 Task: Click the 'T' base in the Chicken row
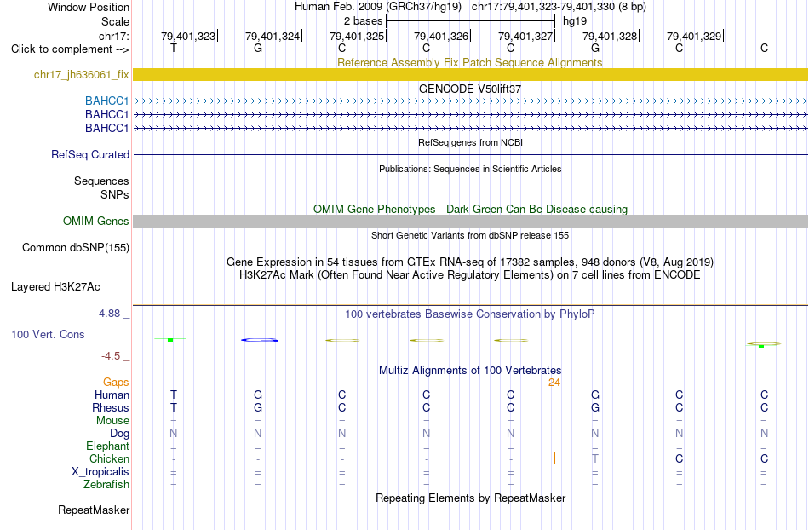pos(595,458)
